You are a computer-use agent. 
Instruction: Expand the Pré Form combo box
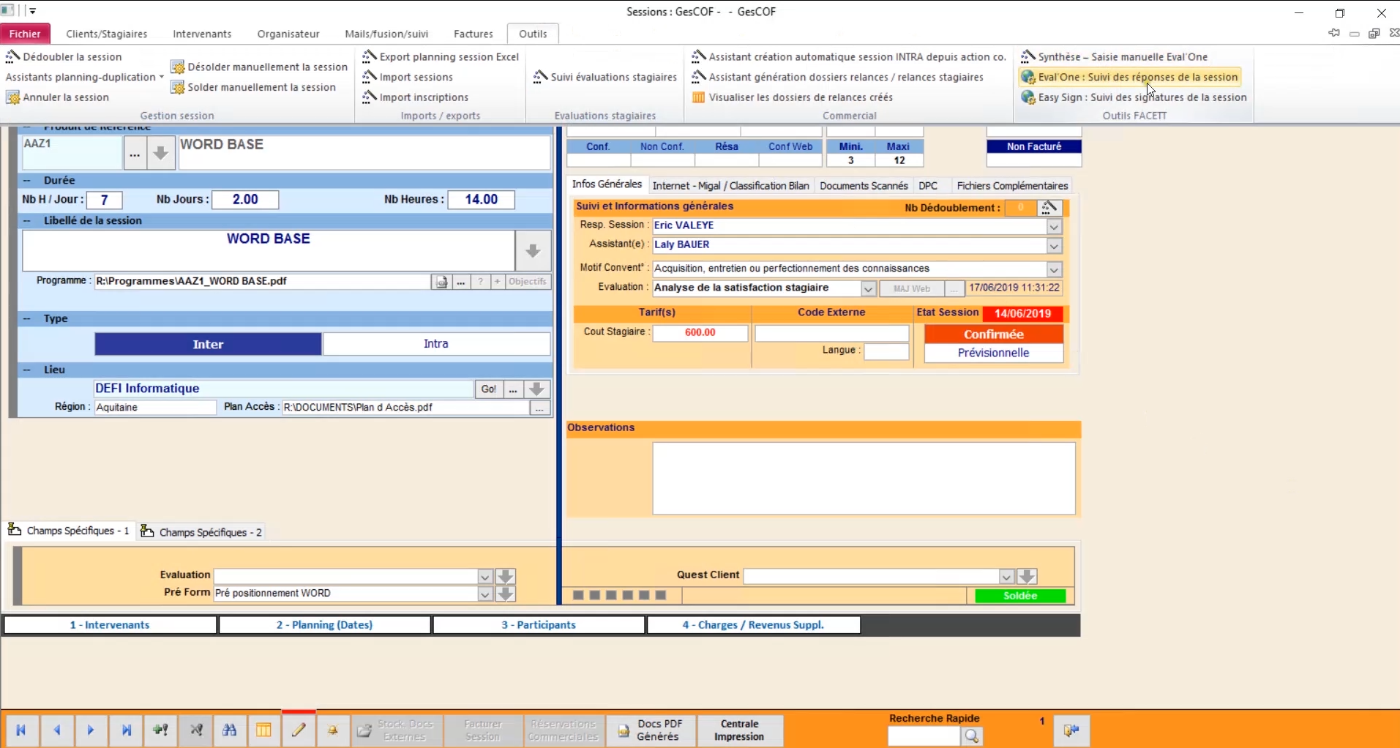coord(484,594)
